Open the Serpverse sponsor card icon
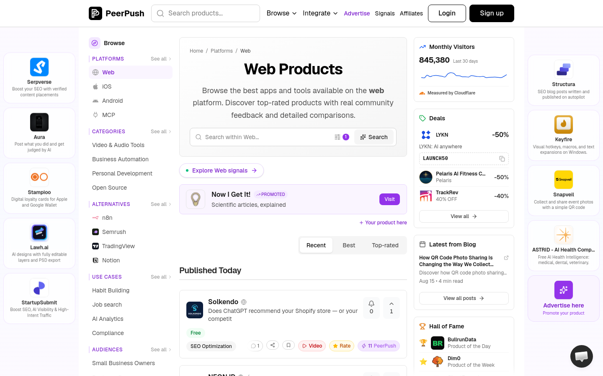 39,67
